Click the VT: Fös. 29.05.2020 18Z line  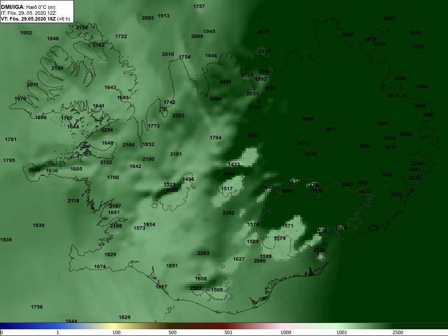(x=35, y=19)
